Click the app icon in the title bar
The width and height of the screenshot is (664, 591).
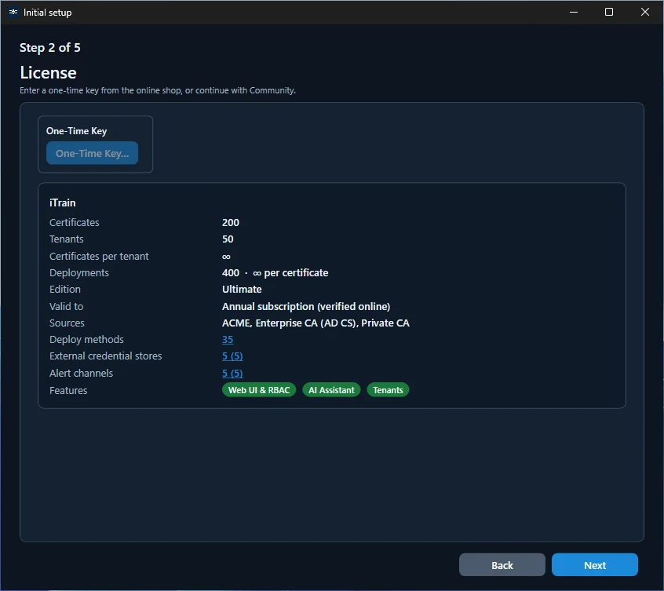(13, 12)
